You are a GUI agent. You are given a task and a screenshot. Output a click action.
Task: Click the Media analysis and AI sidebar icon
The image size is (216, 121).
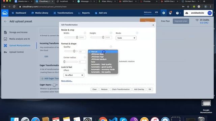tap(5, 39)
